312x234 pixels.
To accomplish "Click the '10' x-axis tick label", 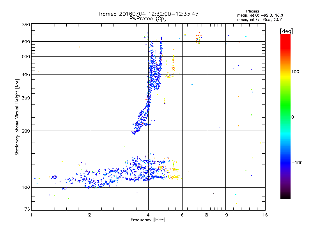I will tap(225, 215).
